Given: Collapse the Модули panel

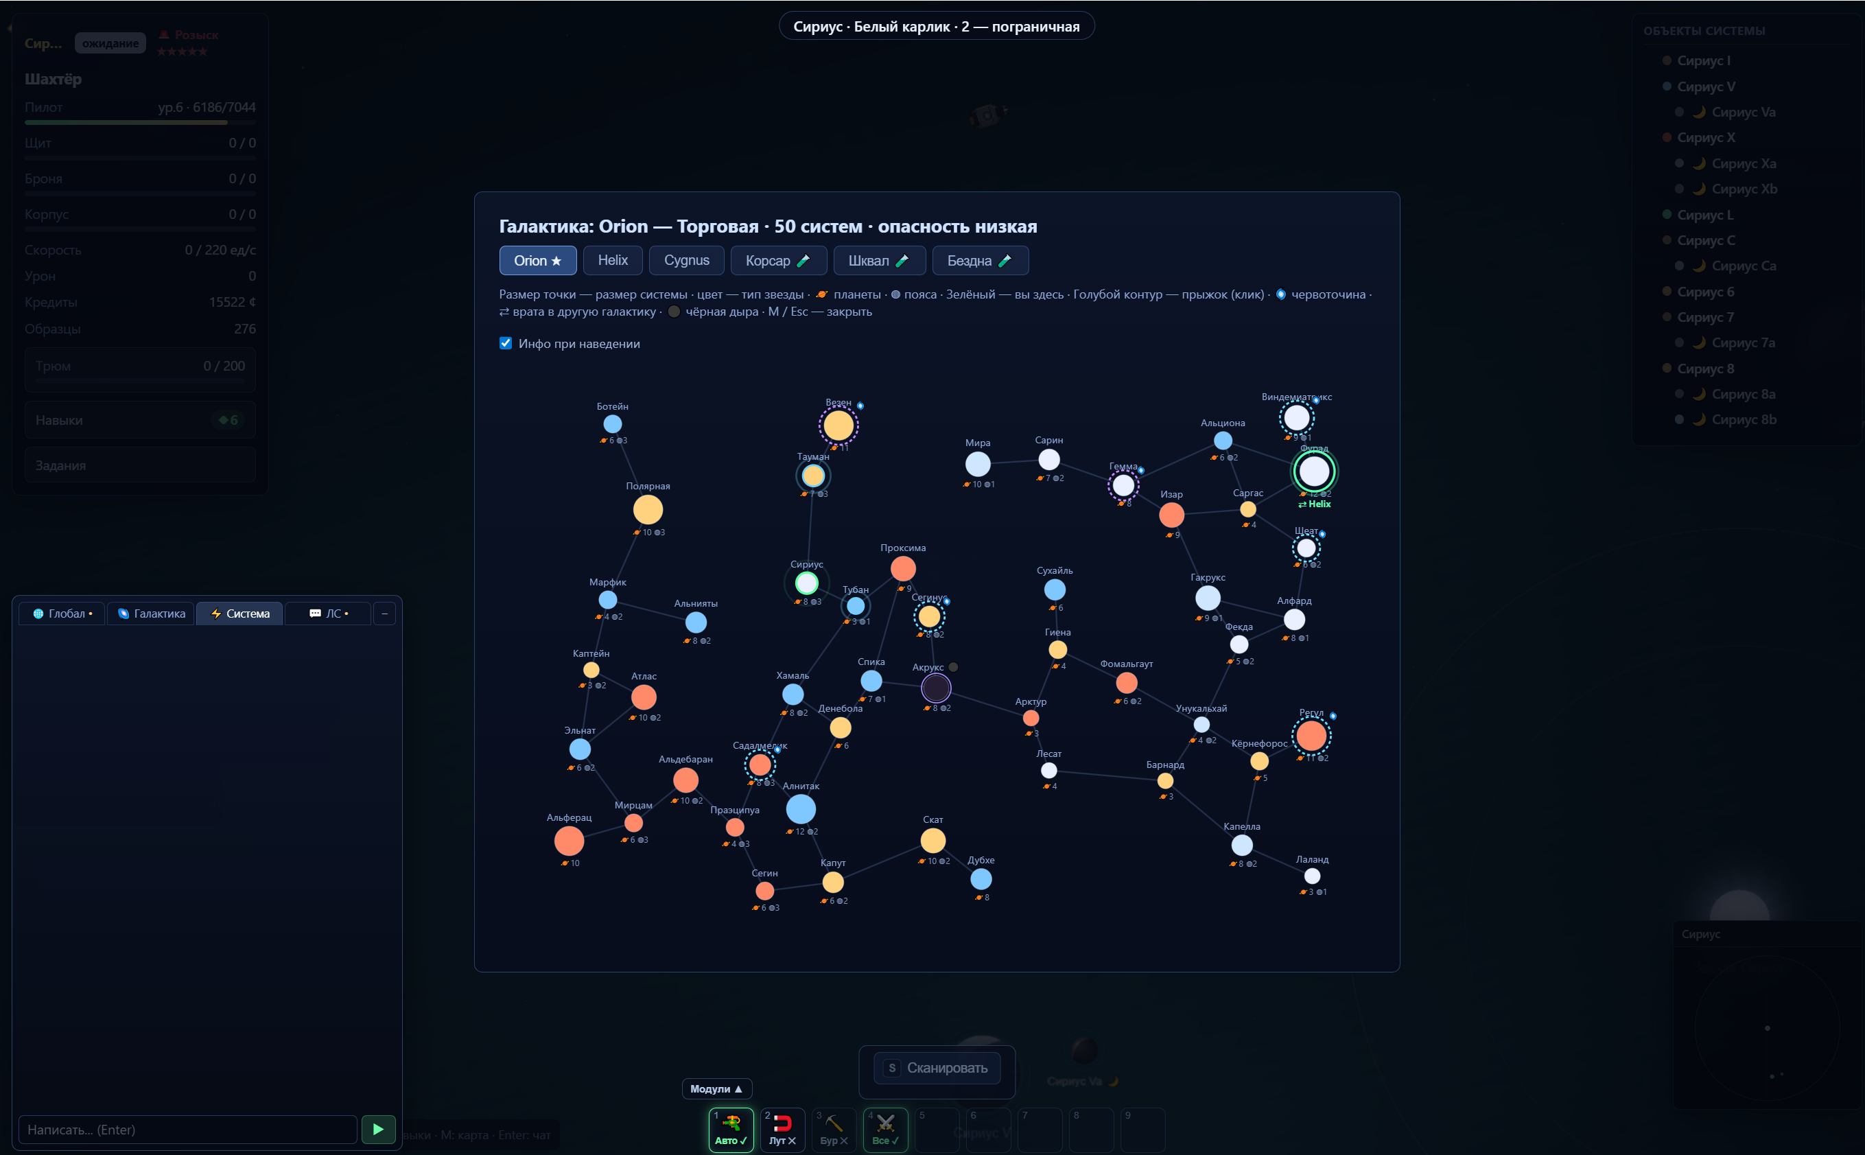Looking at the screenshot, I should (716, 1088).
